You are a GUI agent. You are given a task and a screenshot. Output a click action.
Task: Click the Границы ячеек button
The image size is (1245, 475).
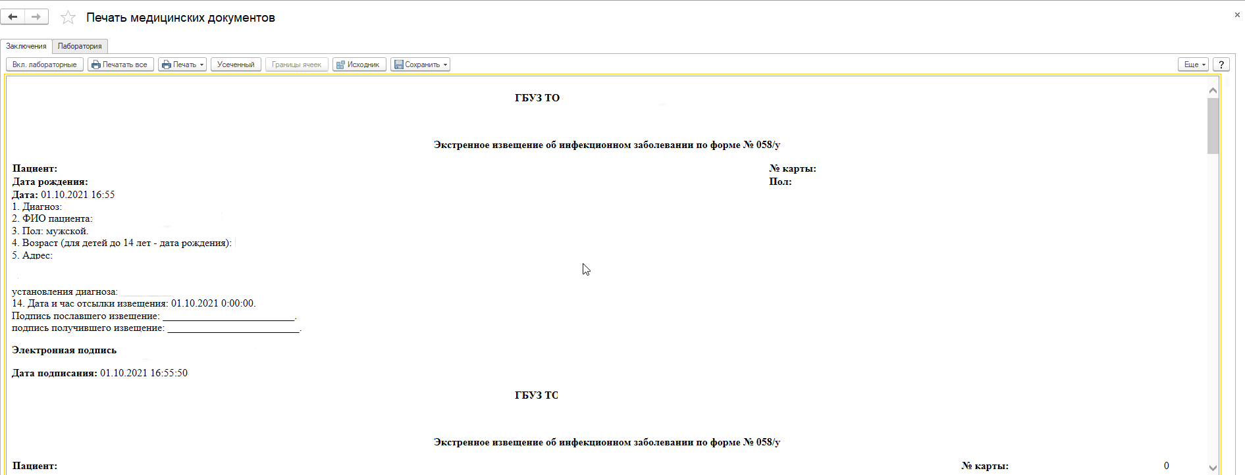coord(296,64)
